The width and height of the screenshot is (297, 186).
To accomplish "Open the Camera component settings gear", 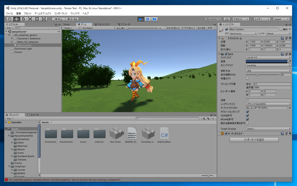I will 290,54.
